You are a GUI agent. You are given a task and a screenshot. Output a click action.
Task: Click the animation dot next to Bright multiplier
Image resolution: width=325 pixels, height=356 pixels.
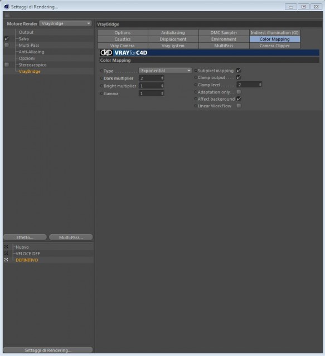coord(101,86)
